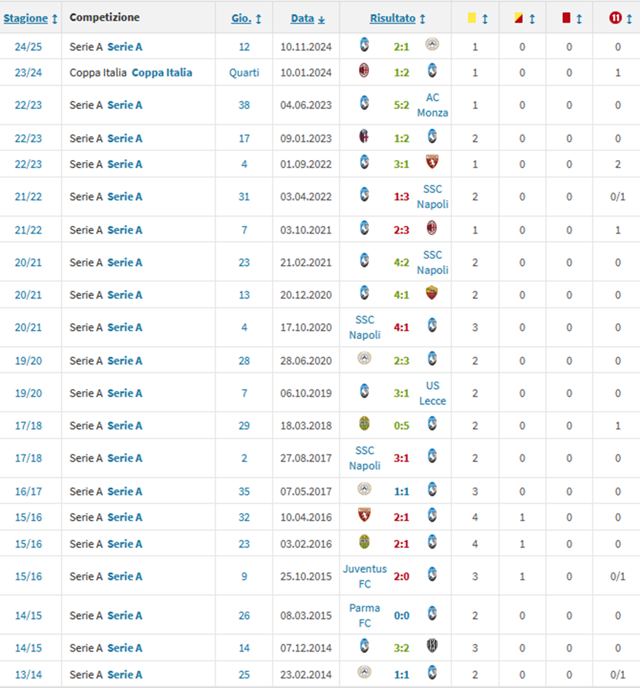Click the Quarti matchday link

pos(244,73)
